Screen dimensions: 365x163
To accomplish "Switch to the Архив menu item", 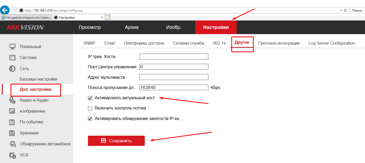I will 132,27.
